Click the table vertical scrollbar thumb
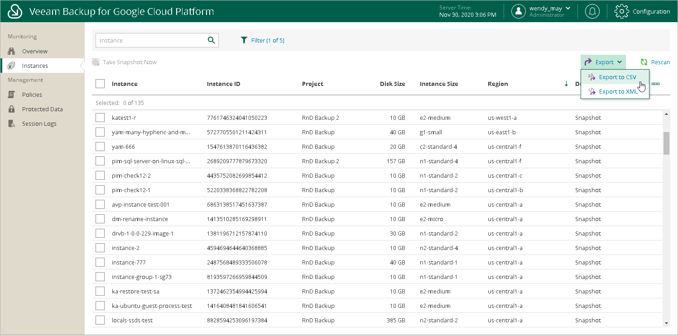 pyautogui.click(x=666, y=143)
